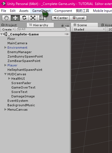
Task: Expand the MenuCanvas object arrow
Action: point(6,110)
